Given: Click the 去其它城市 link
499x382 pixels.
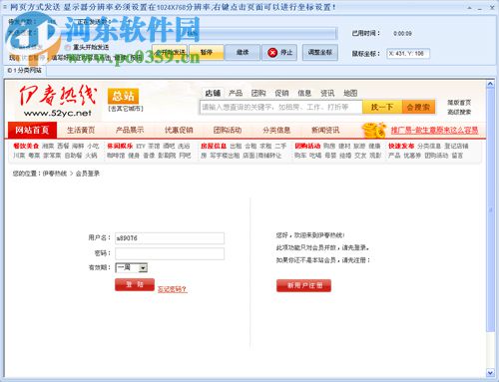Looking at the screenshot, I should (126, 109).
